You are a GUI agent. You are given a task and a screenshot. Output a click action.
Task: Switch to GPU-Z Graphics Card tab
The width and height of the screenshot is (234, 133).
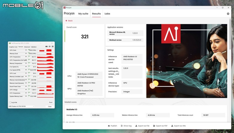[x=13, y=47]
